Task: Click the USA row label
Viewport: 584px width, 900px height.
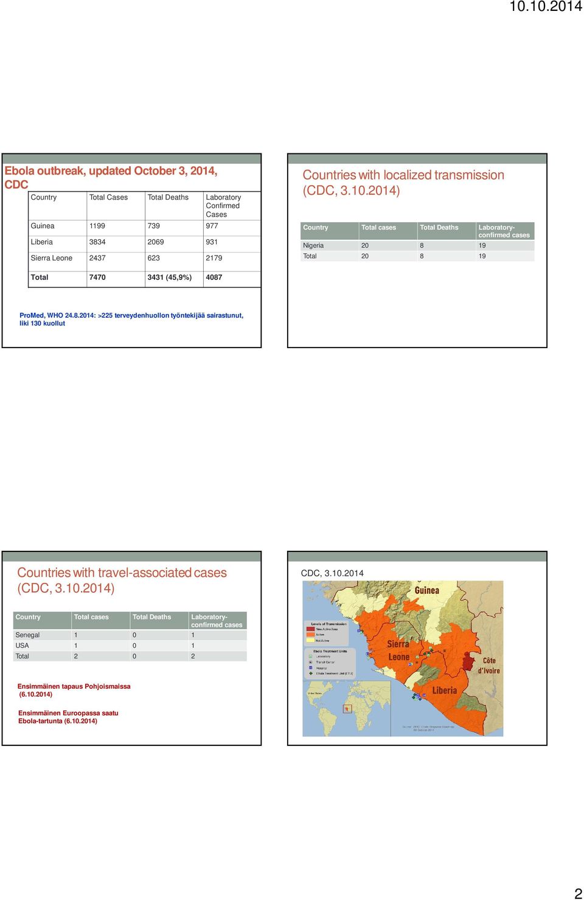Action: pyautogui.click(x=22, y=646)
